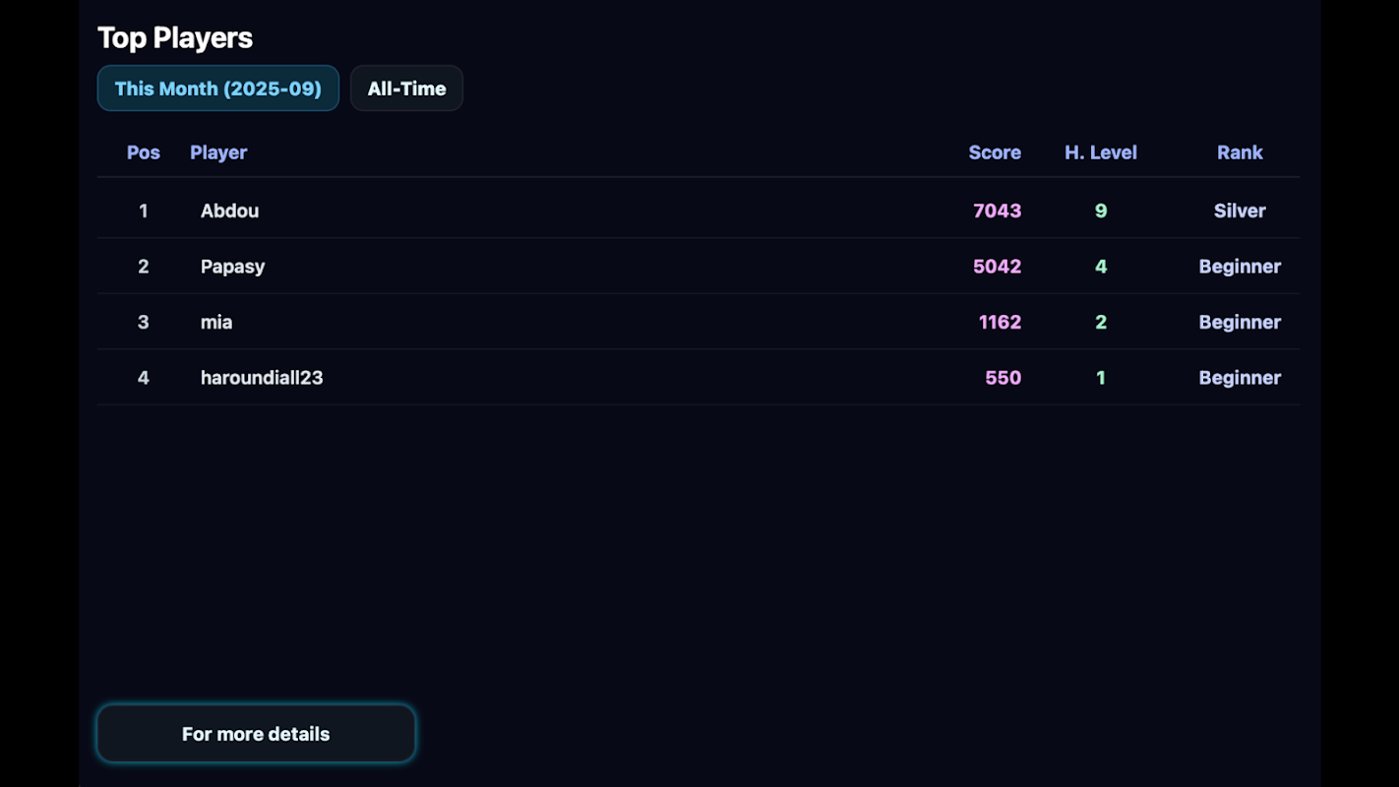The height and width of the screenshot is (787, 1399).
Task: Choose player mia from the list
Action: pyautogui.click(x=216, y=322)
